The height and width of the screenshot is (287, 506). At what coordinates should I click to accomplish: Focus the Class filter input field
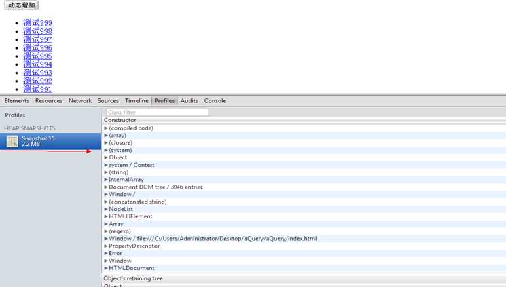click(158, 112)
